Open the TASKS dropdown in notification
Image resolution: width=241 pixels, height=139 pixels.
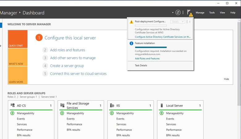tap(178, 22)
